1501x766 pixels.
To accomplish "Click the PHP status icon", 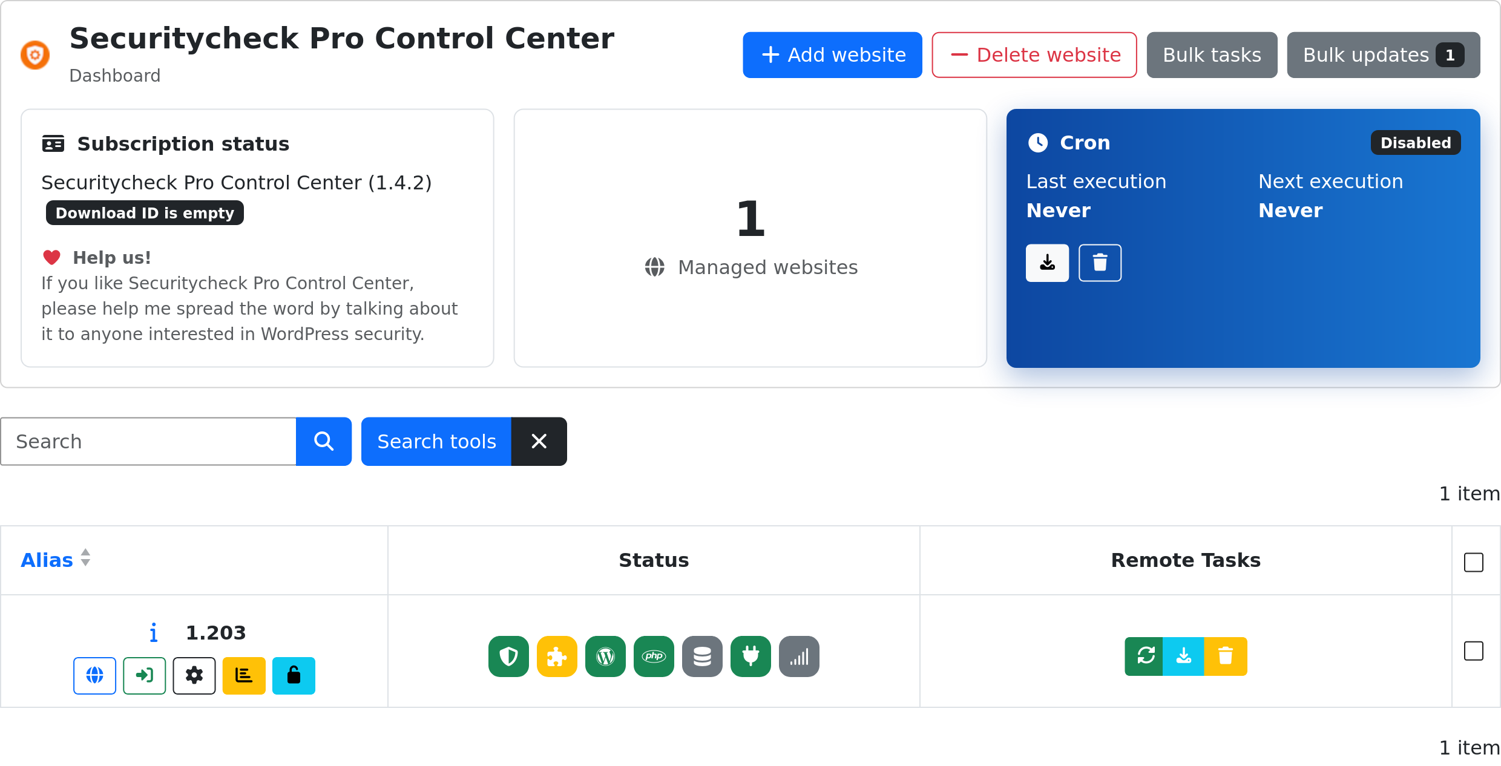I will (x=654, y=656).
